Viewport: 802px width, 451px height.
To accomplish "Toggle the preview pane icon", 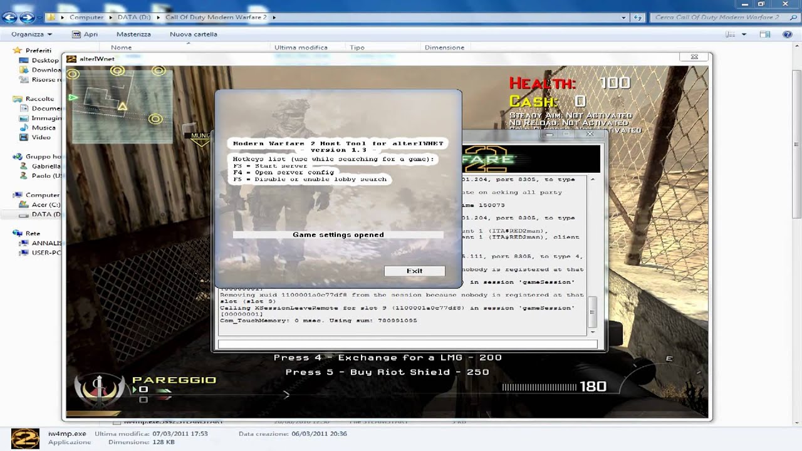I will (765, 34).
